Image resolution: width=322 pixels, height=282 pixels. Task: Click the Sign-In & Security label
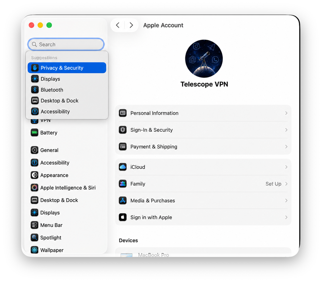coord(151,130)
